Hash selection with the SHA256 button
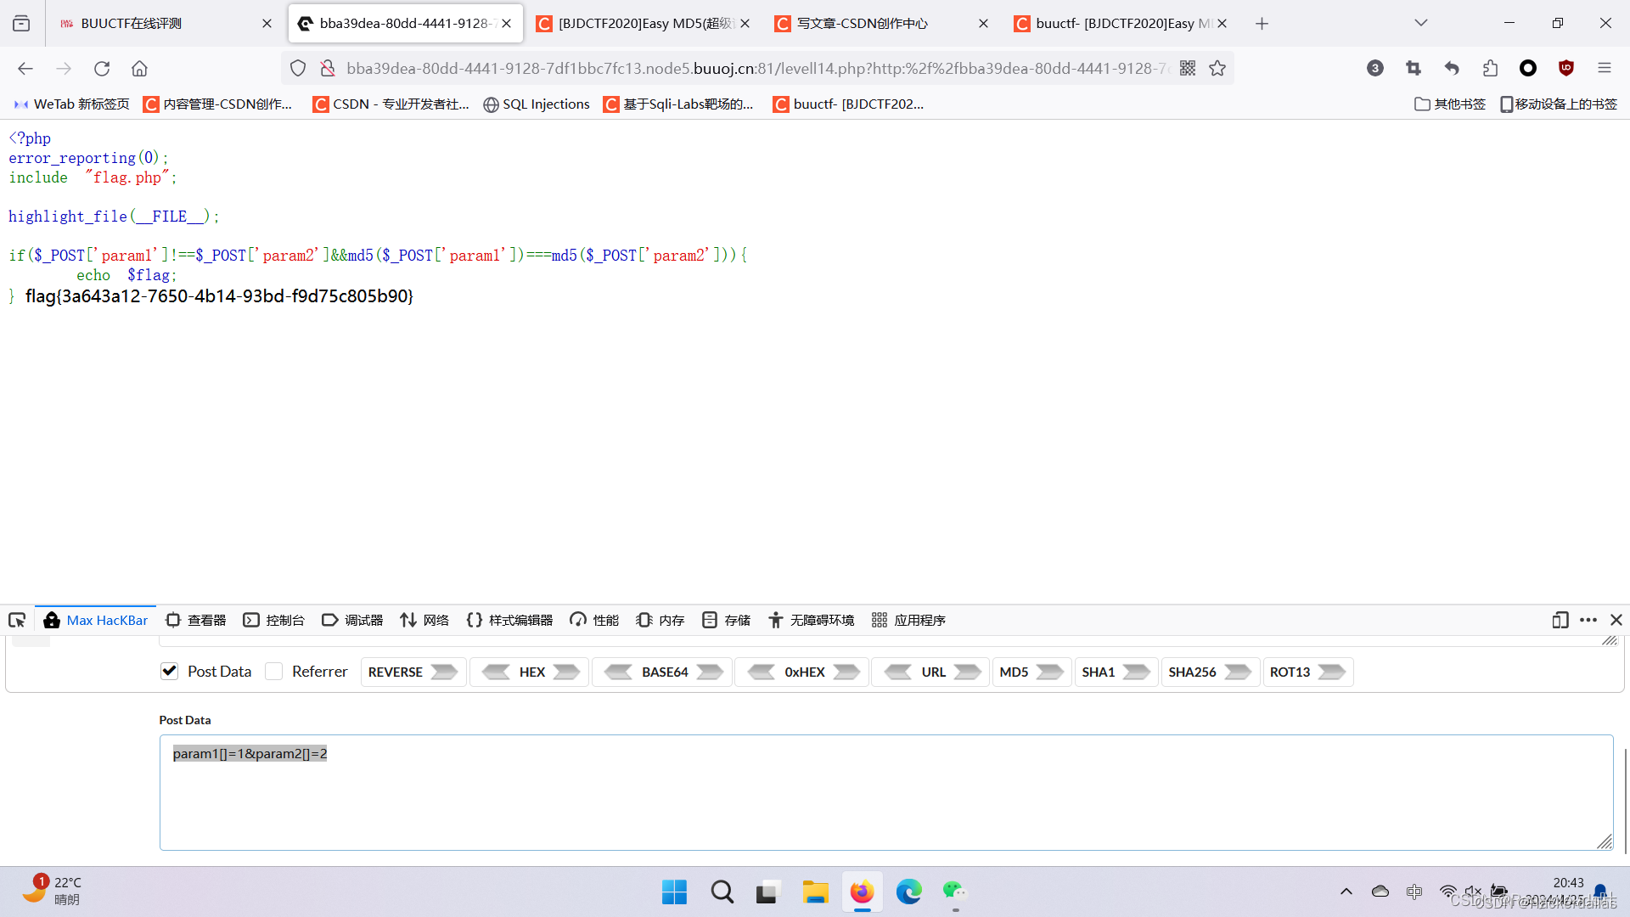The width and height of the screenshot is (1630, 917). click(x=1210, y=672)
